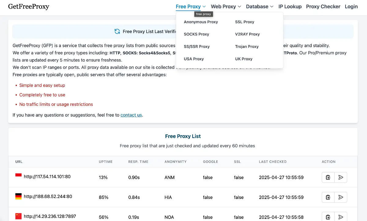Collapse the Free Proxy dropdown
This screenshot has height=221, width=367.
point(188,6)
